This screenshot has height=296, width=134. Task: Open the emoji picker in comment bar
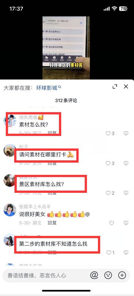108,275
